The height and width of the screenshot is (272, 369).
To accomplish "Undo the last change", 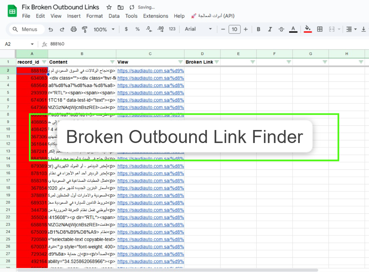I will coord(50,29).
